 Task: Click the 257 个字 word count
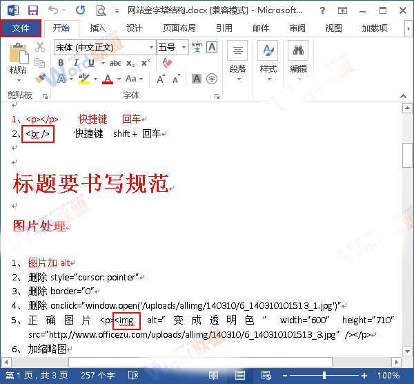96,376
